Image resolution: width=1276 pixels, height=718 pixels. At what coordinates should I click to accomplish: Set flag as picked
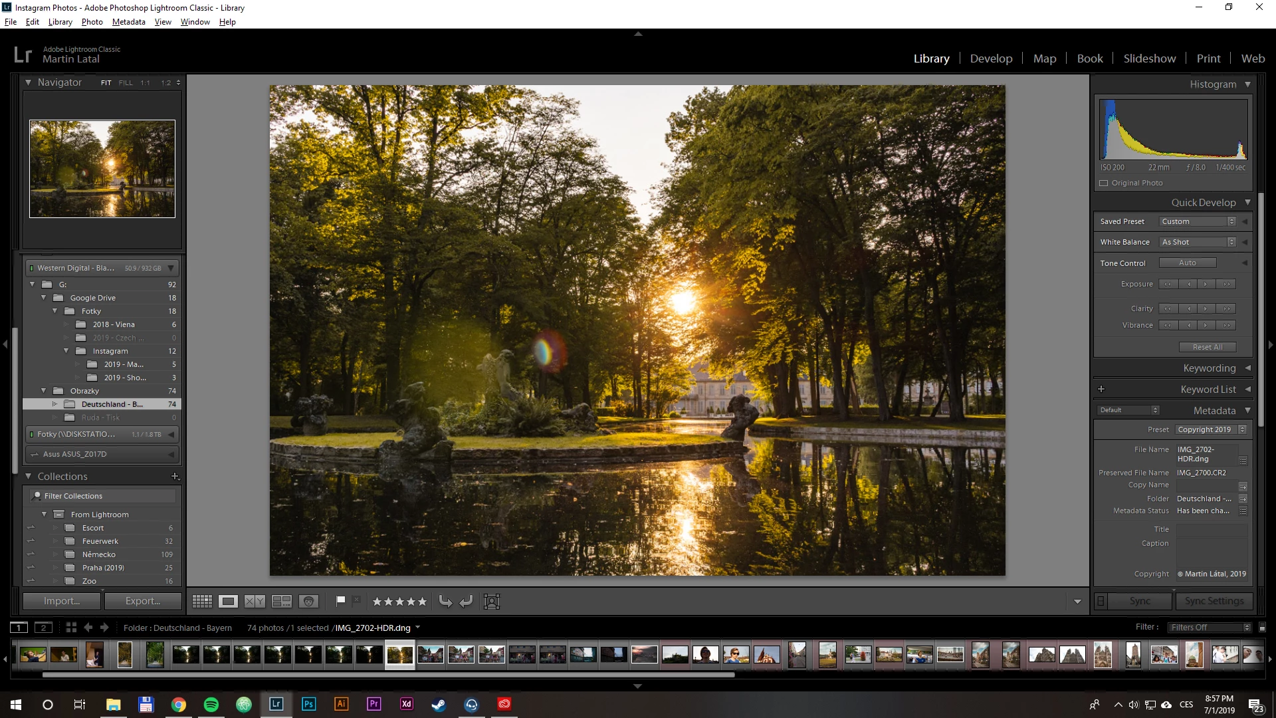pos(341,601)
